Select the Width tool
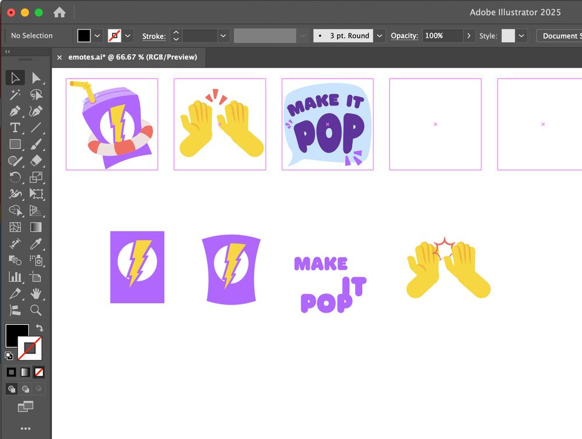Screen dimensions: 582x439 (15, 194)
